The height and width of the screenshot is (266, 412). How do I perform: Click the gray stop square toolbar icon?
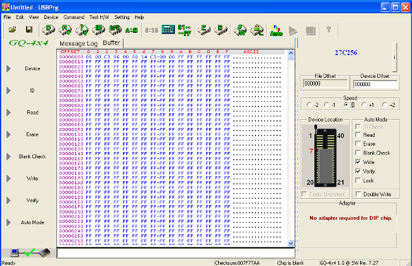tap(311, 31)
